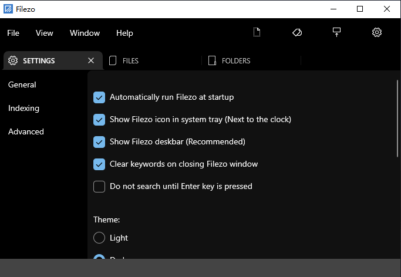Uncheck Automatically run Filezo at startup
Viewport: 401px width, 277px height.
coord(99,97)
